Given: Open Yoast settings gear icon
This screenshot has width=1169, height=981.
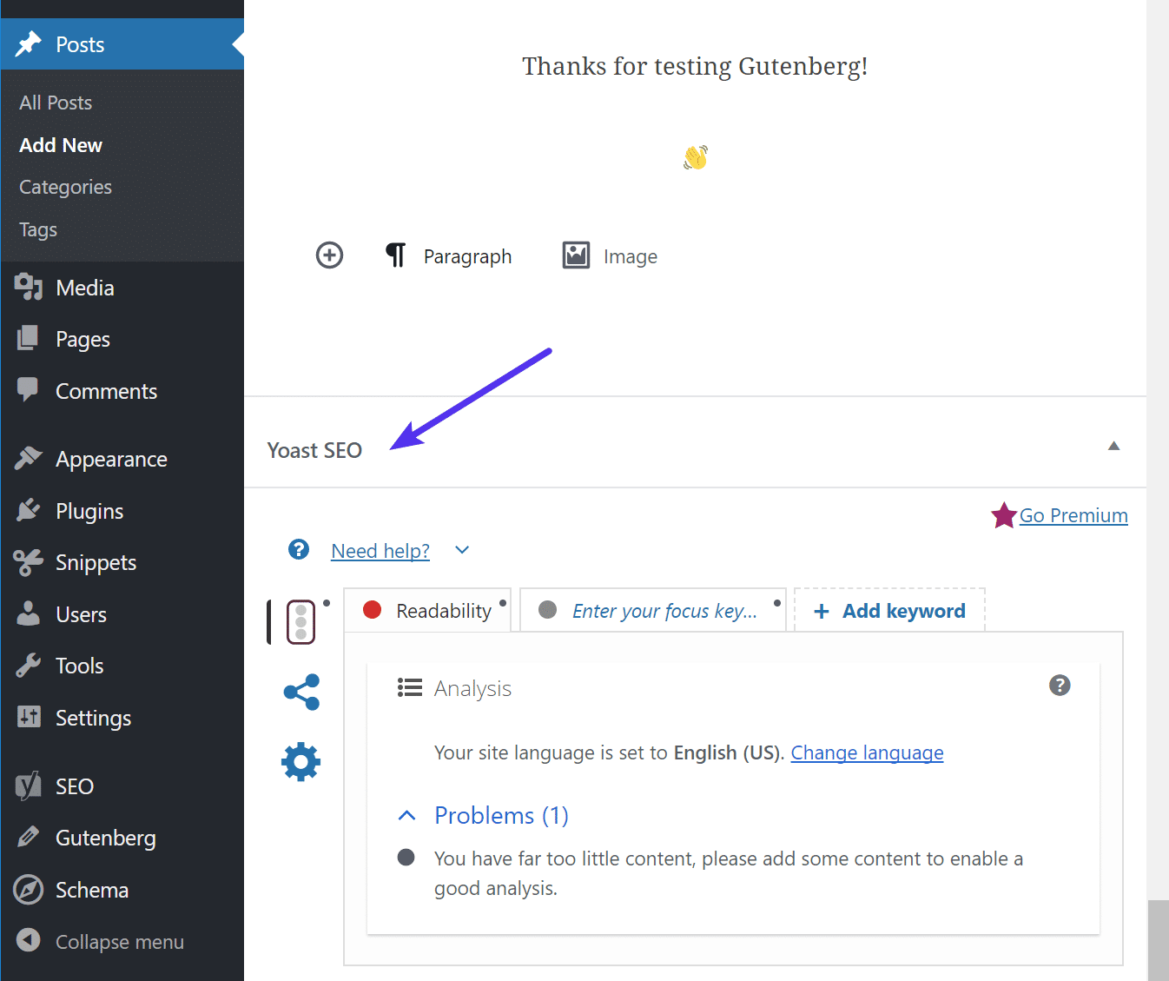Looking at the screenshot, I should pyautogui.click(x=301, y=762).
